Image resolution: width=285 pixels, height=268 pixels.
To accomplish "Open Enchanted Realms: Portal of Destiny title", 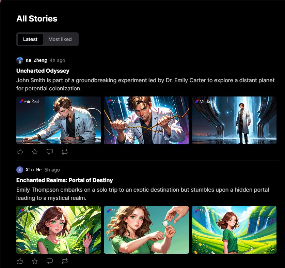I will click(x=65, y=180).
